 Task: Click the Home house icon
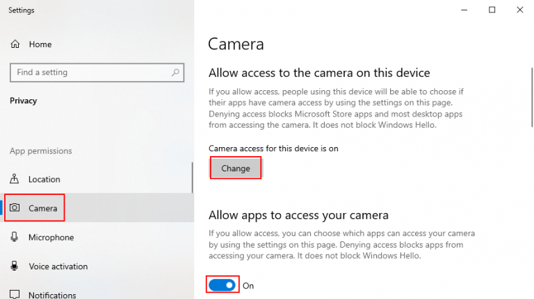15,44
